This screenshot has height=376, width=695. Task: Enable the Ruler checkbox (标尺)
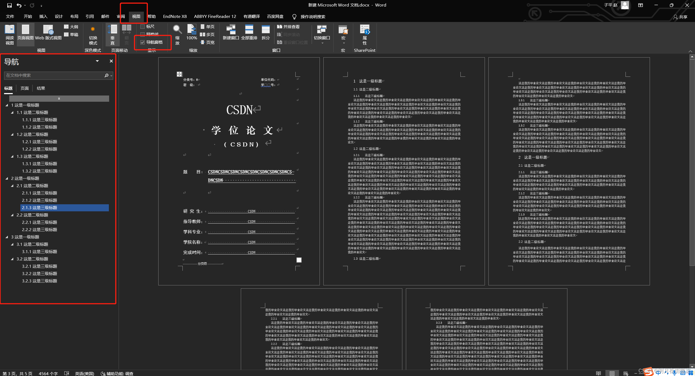[x=143, y=27]
